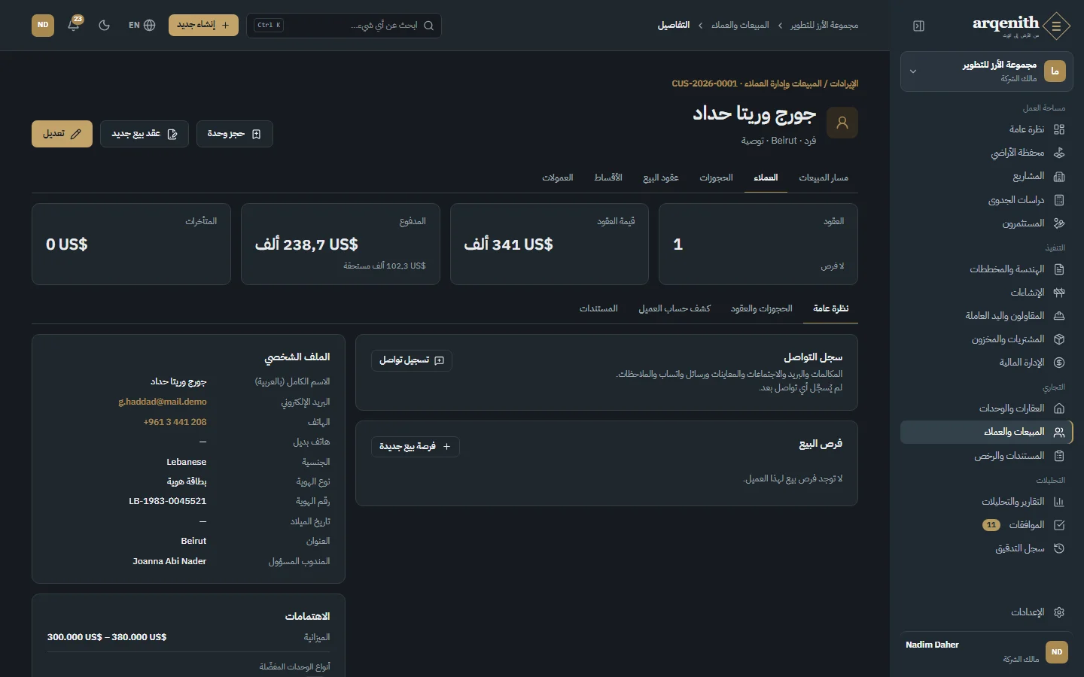Switch to مسار المبيعات tab
This screenshot has width=1084, height=677.
click(x=824, y=178)
